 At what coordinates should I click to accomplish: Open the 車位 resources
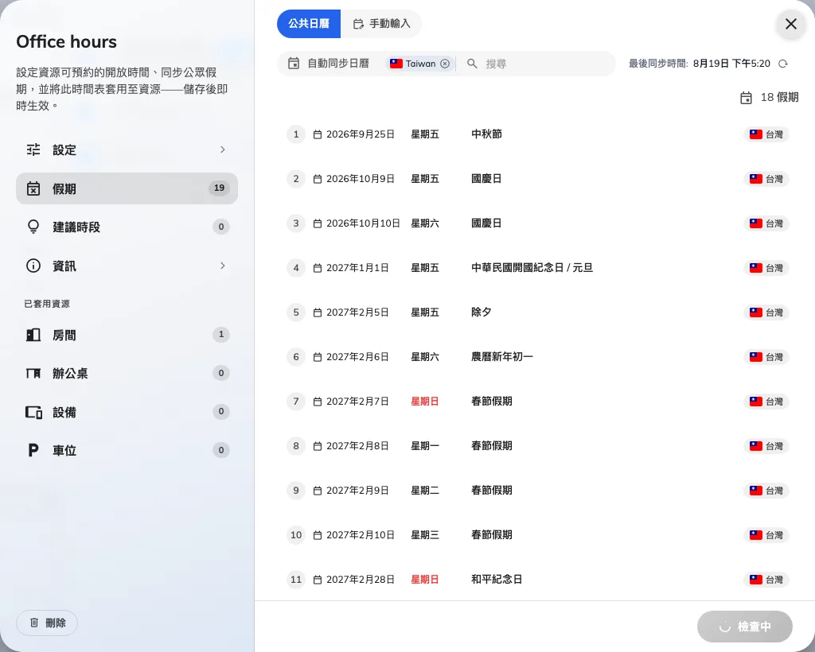click(x=127, y=451)
